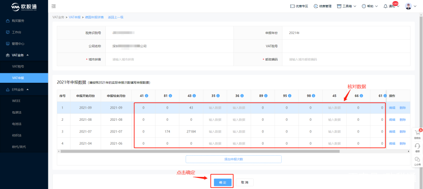Click 编辑 for the 2021-09 row
Viewport: 423px width, 189px height.
pyautogui.click(x=392, y=108)
